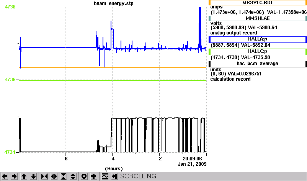This screenshot has width=307, height=181.
Task: Shift the plot downward with the down arrow
Action: point(33,176)
